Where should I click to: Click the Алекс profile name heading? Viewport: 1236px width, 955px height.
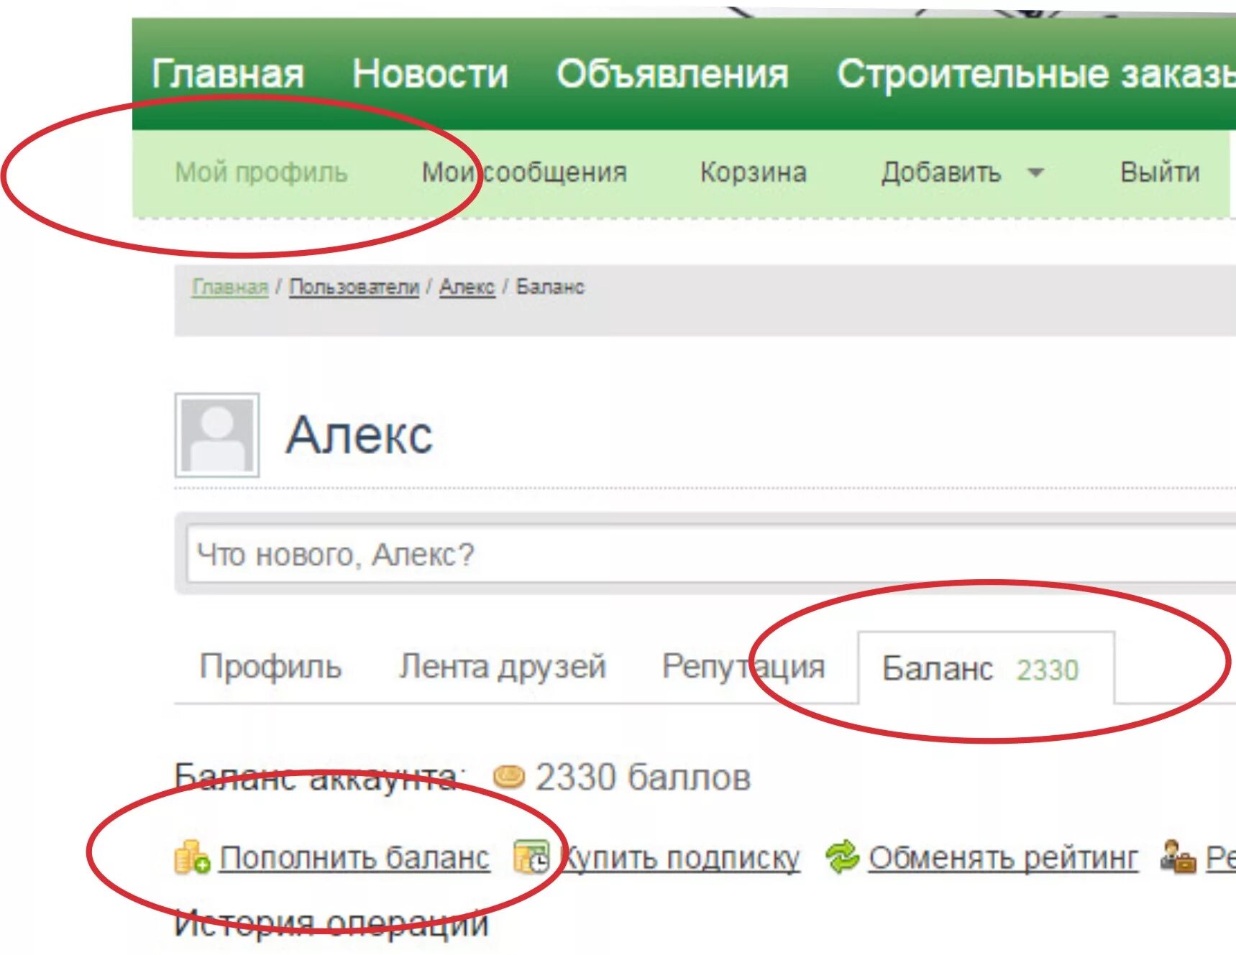(360, 435)
